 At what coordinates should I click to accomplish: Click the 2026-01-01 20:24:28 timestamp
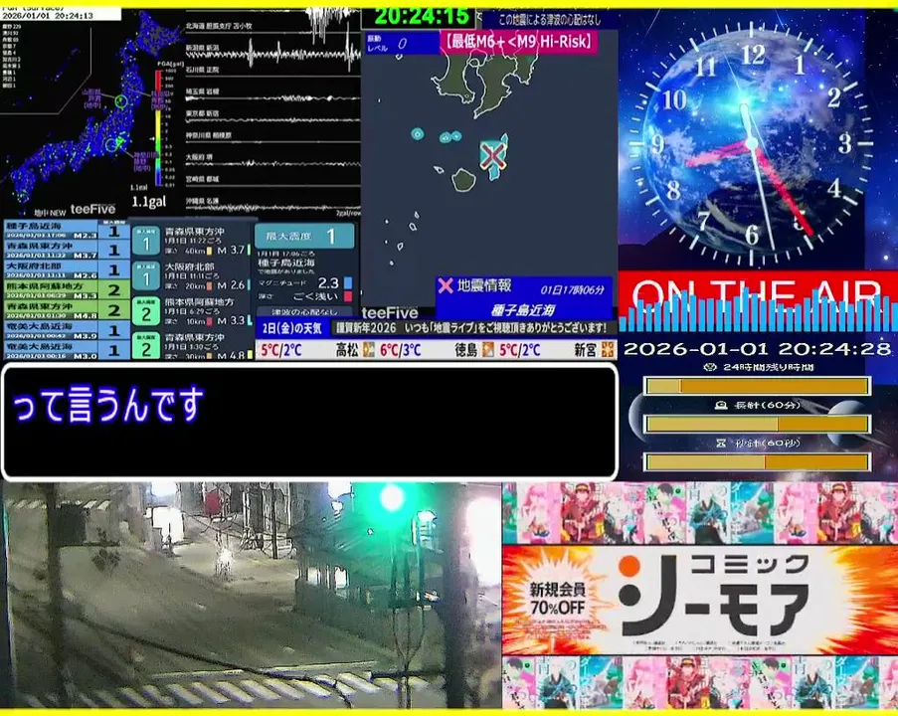pos(757,349)
